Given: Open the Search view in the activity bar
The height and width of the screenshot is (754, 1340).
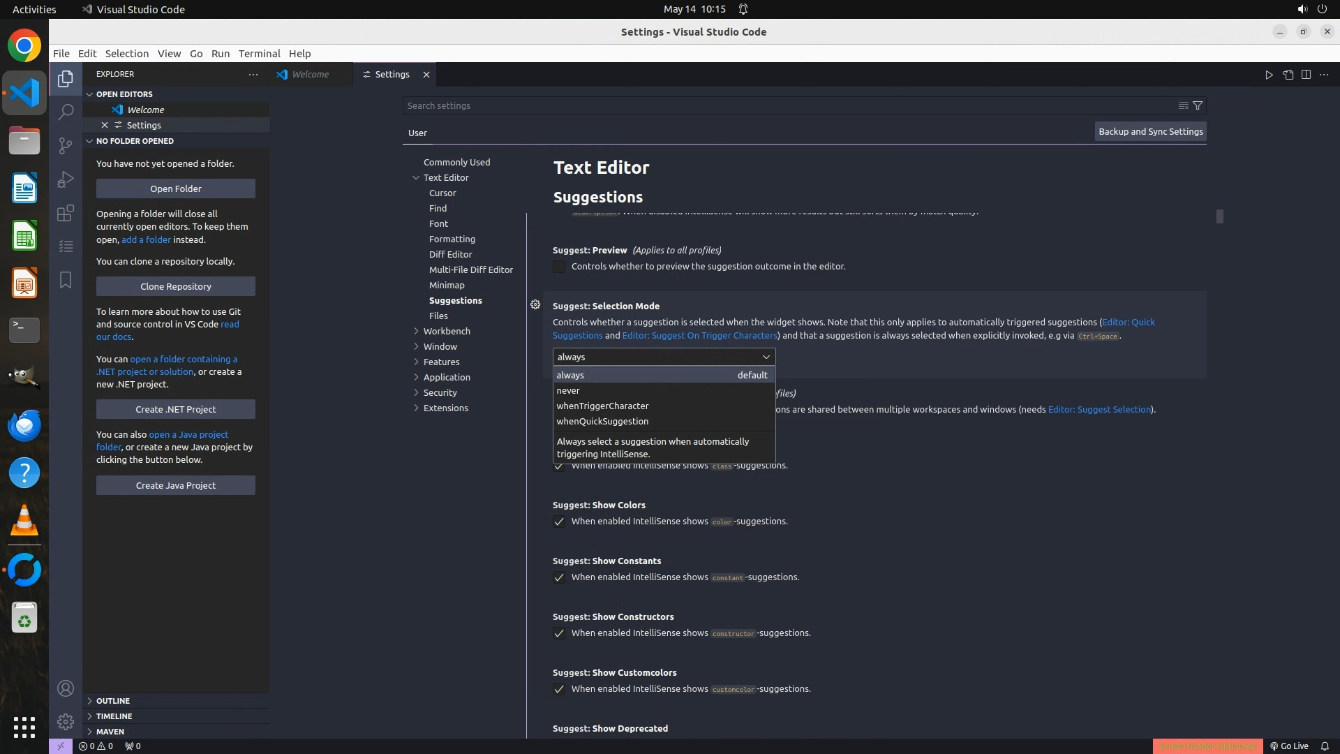Looking at the screenshot, I should click(66, 112).
